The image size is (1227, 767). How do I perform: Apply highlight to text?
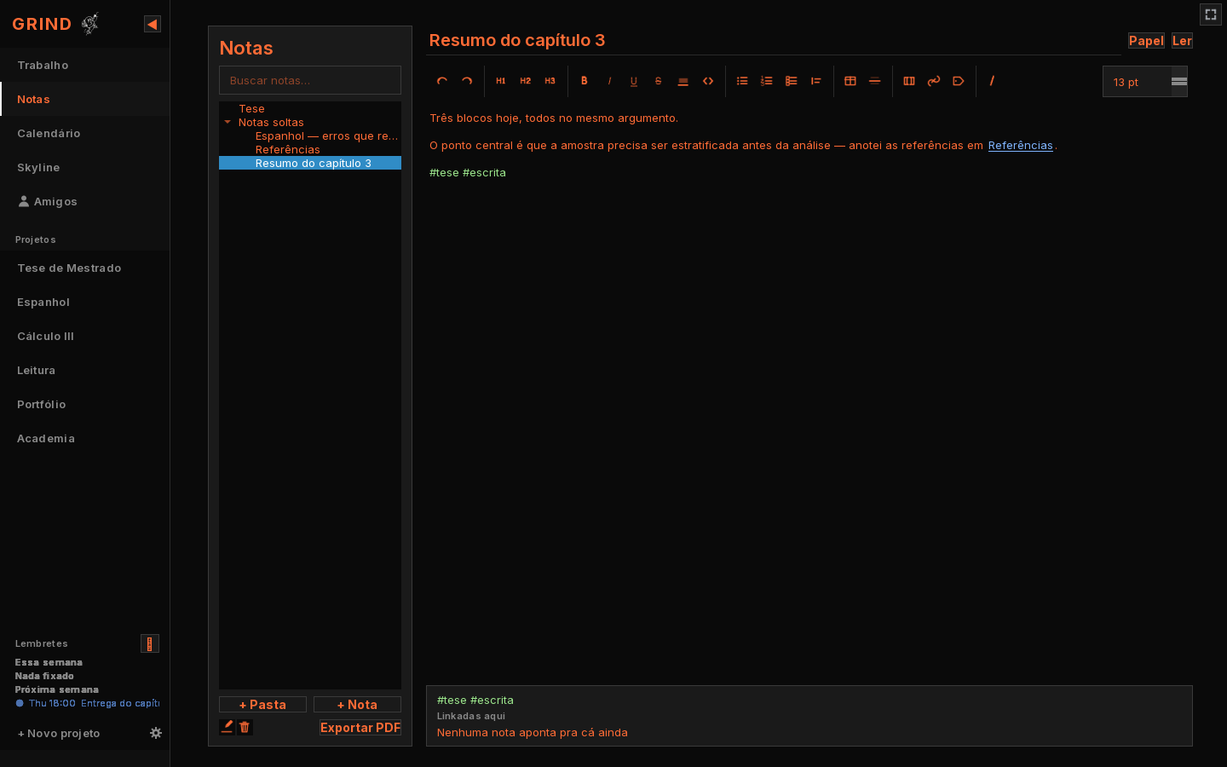tap(683, 81)
